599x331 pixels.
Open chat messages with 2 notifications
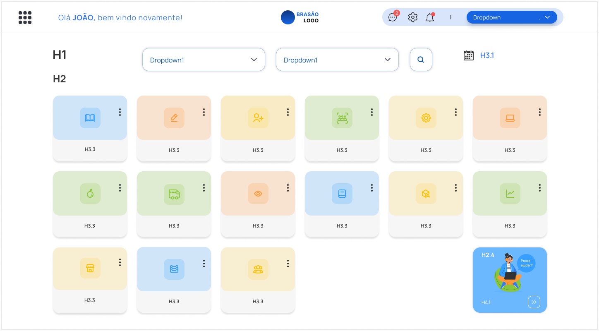tap(393, 17)
